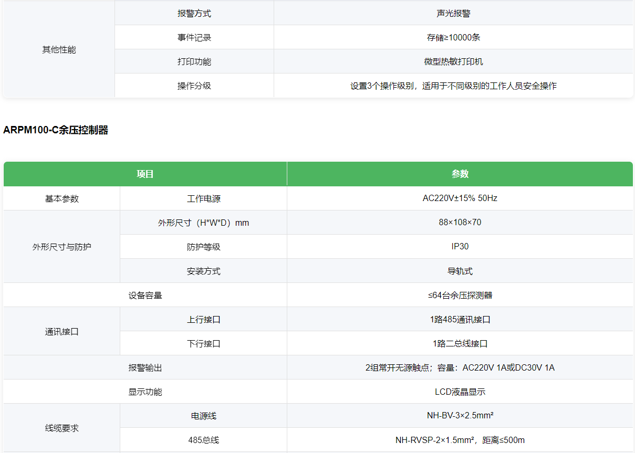Viewport: 635px width, 453px height.
Task: Click the 导轨式 installation value
Action: [460, 271]
